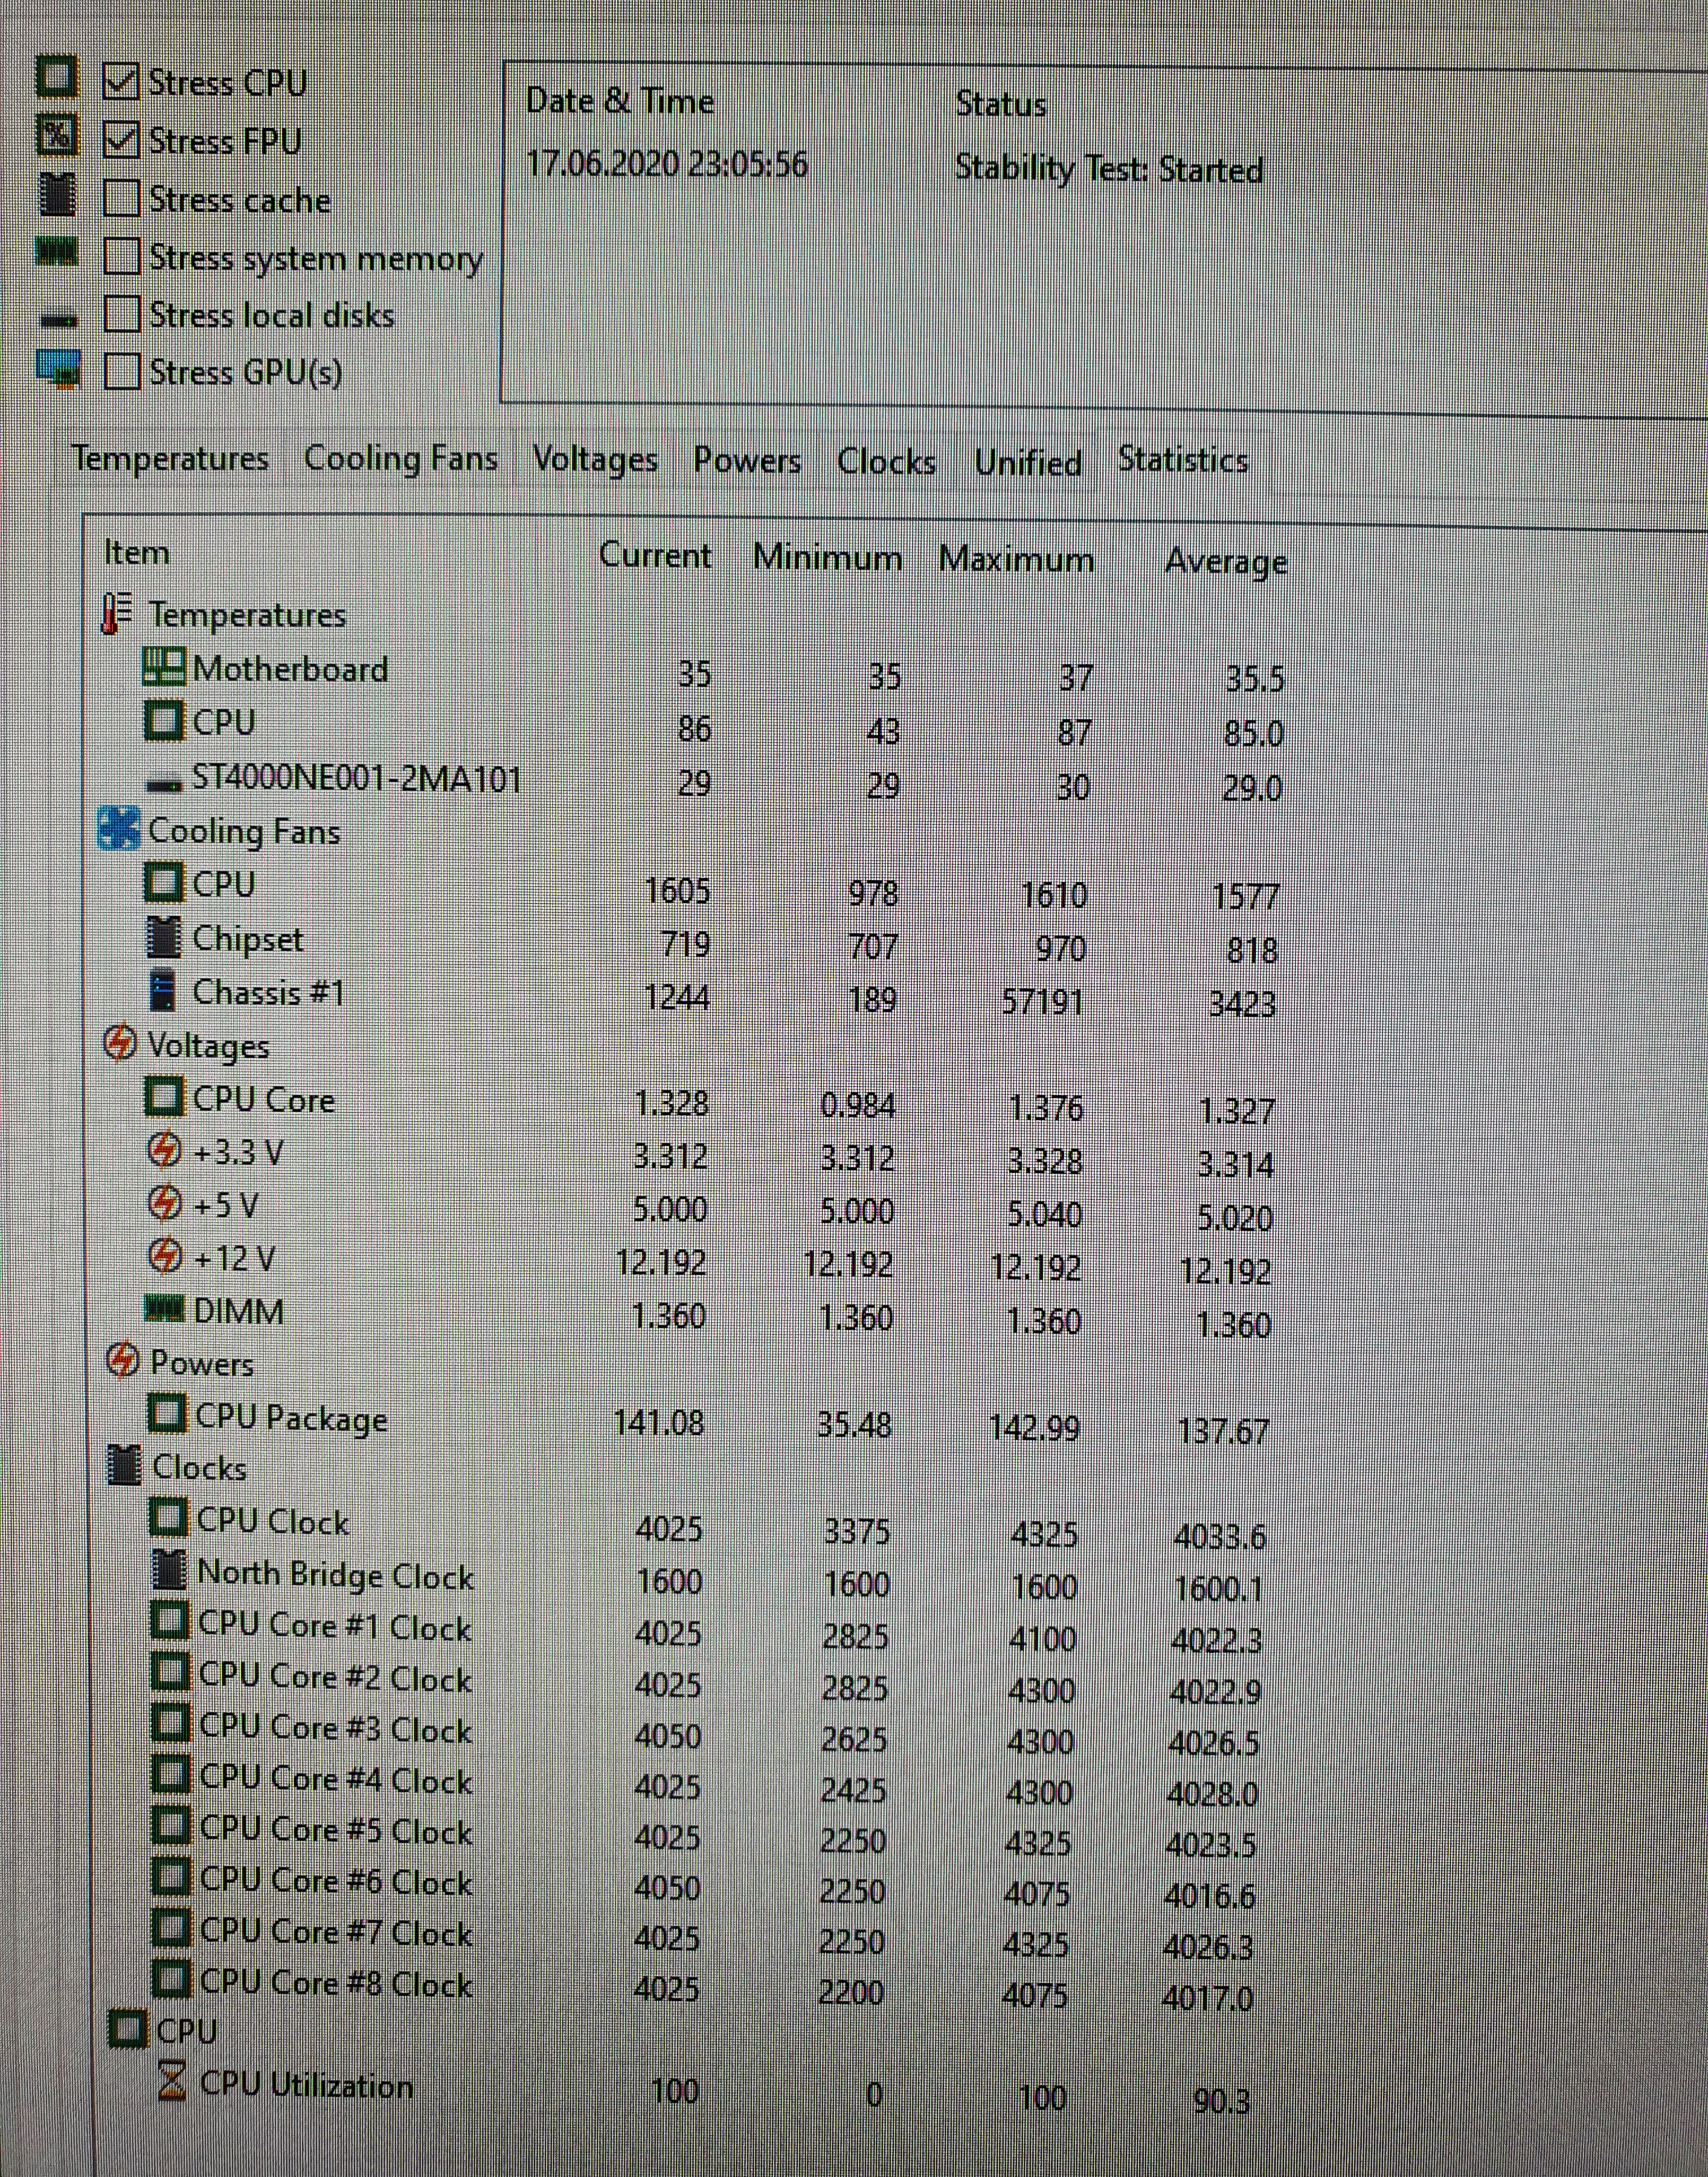Toggle the Stress FPU checkbox
1708x2177 pixels.
pyautogui.click(x=121, y=140)
